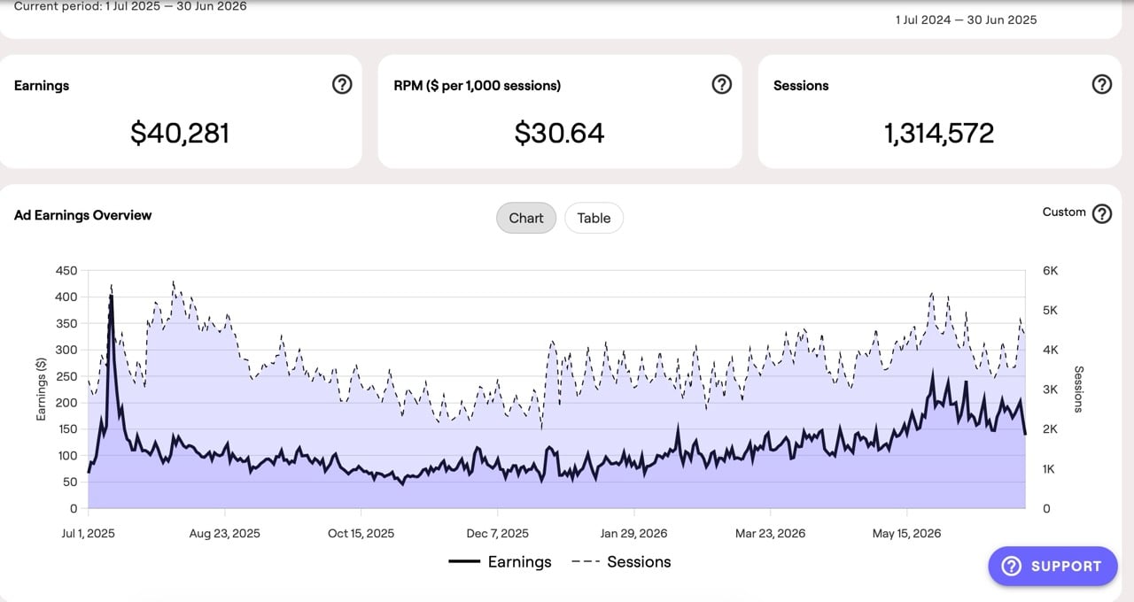Click the Dec 7, 2025 axis label

[x=497, y=533]
